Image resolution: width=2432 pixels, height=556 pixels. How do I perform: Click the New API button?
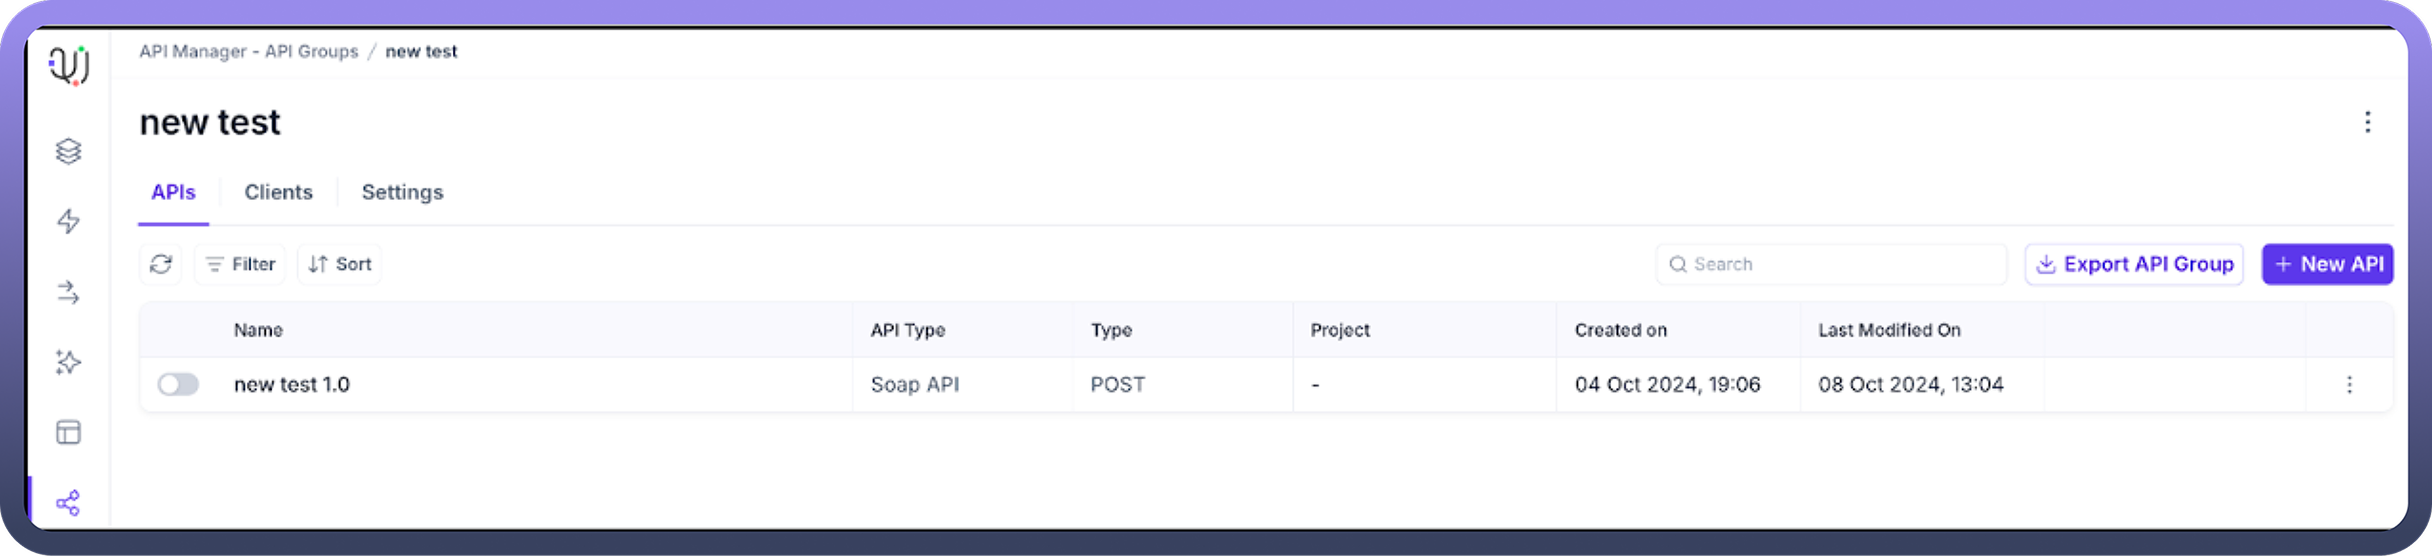pos(2327,264)
